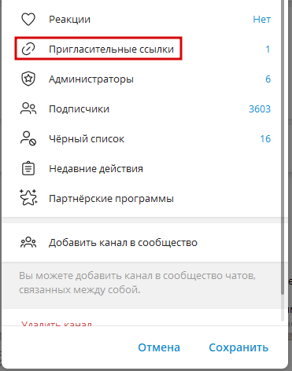Image resolution: width=292 pixels, height=371 pixels.
Task: Open the Подписчики list
Action: pyautogui.click(x=141, y=108)
